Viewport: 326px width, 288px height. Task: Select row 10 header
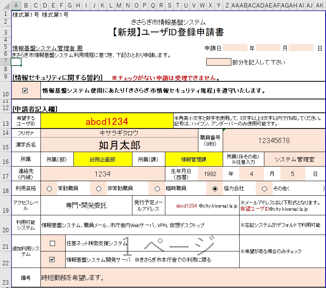[5, 90]
